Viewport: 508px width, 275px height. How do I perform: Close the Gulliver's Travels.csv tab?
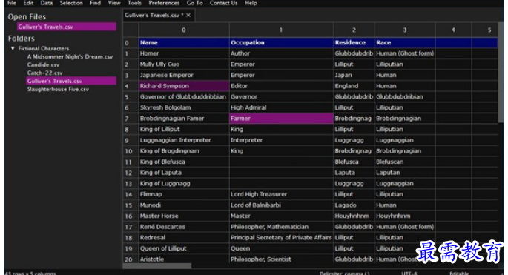tap(188, 16)
